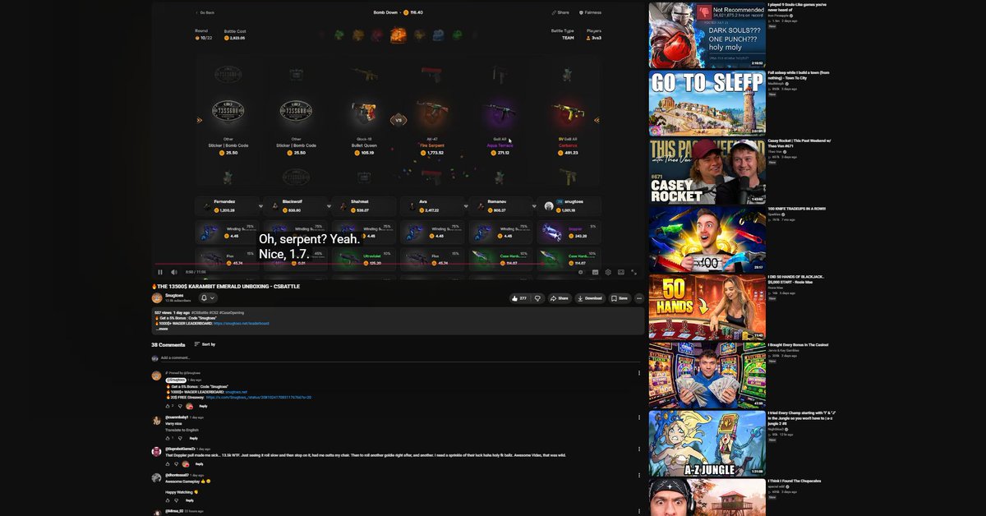Image resolution: width=986 pixels, height=516 pixels.
Task: Open the Snugtoes channel name link
Action: [174, 296]
